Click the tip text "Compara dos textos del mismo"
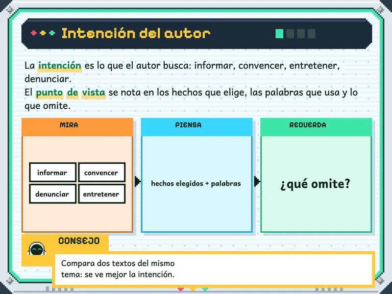The image size is (392, 294). pos(118,263)
